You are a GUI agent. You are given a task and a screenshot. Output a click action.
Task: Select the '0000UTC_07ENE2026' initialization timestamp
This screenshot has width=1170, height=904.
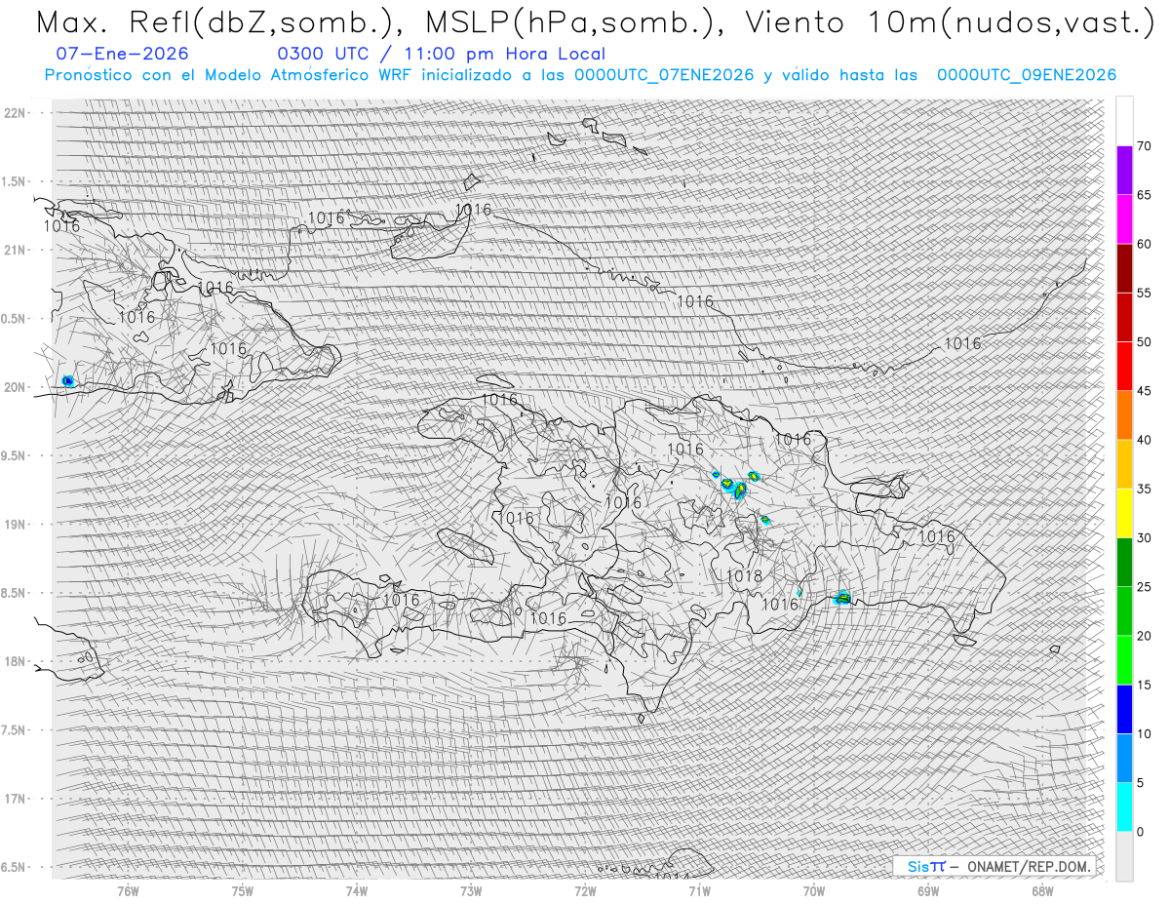click(664, 75)
